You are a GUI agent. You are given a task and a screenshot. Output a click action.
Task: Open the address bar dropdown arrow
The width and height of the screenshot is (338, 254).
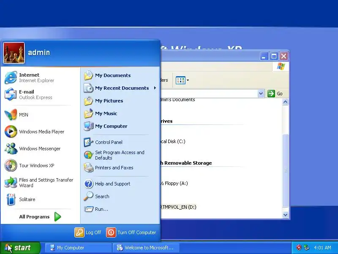(261, 94)
